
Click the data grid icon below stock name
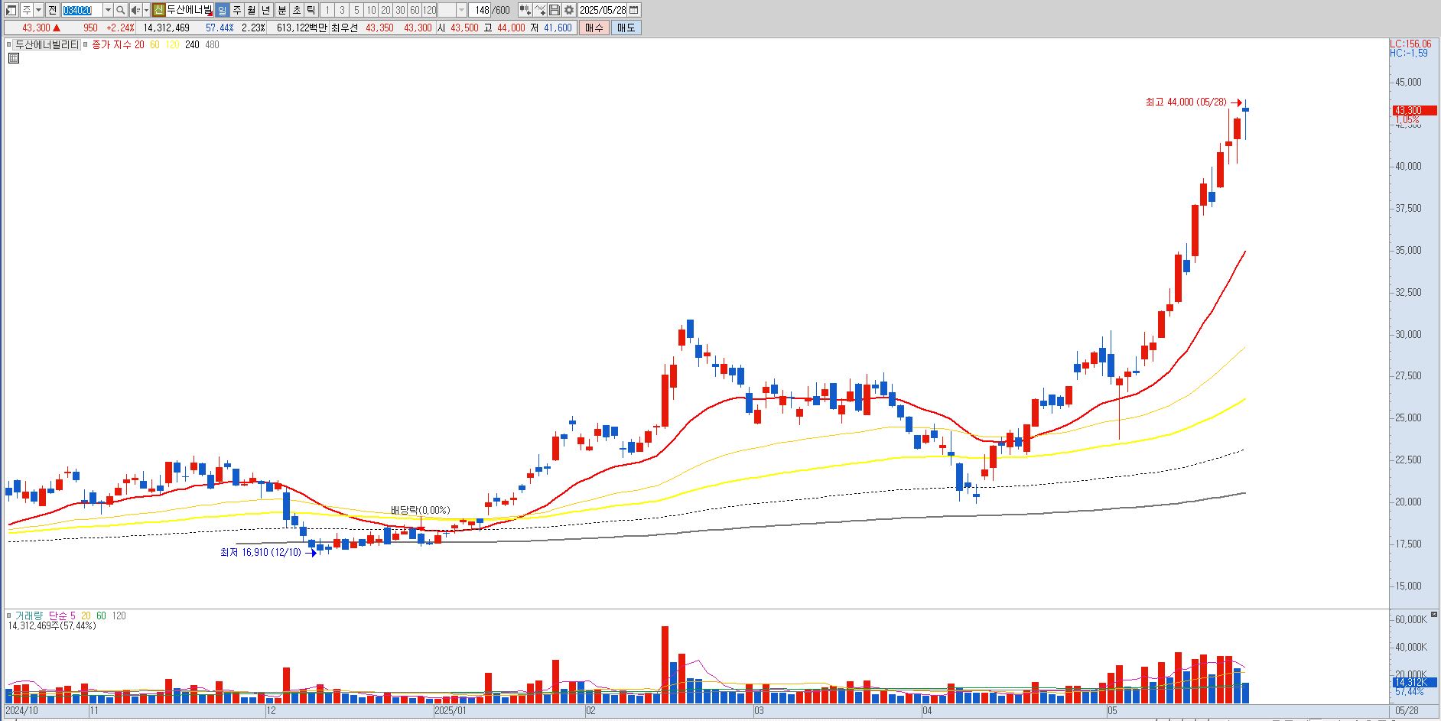pos(13,57)
